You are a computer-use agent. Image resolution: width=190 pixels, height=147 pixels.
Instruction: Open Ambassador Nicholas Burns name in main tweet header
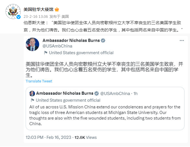[71, 41]
